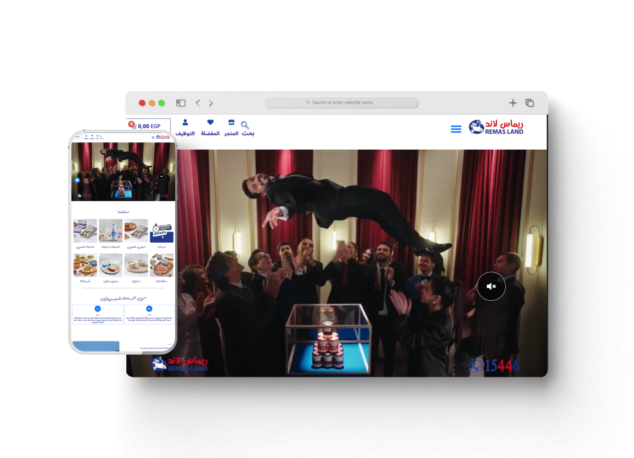
Task: Open careers (التوظيف) person icon
Action: tap(185, 123)
